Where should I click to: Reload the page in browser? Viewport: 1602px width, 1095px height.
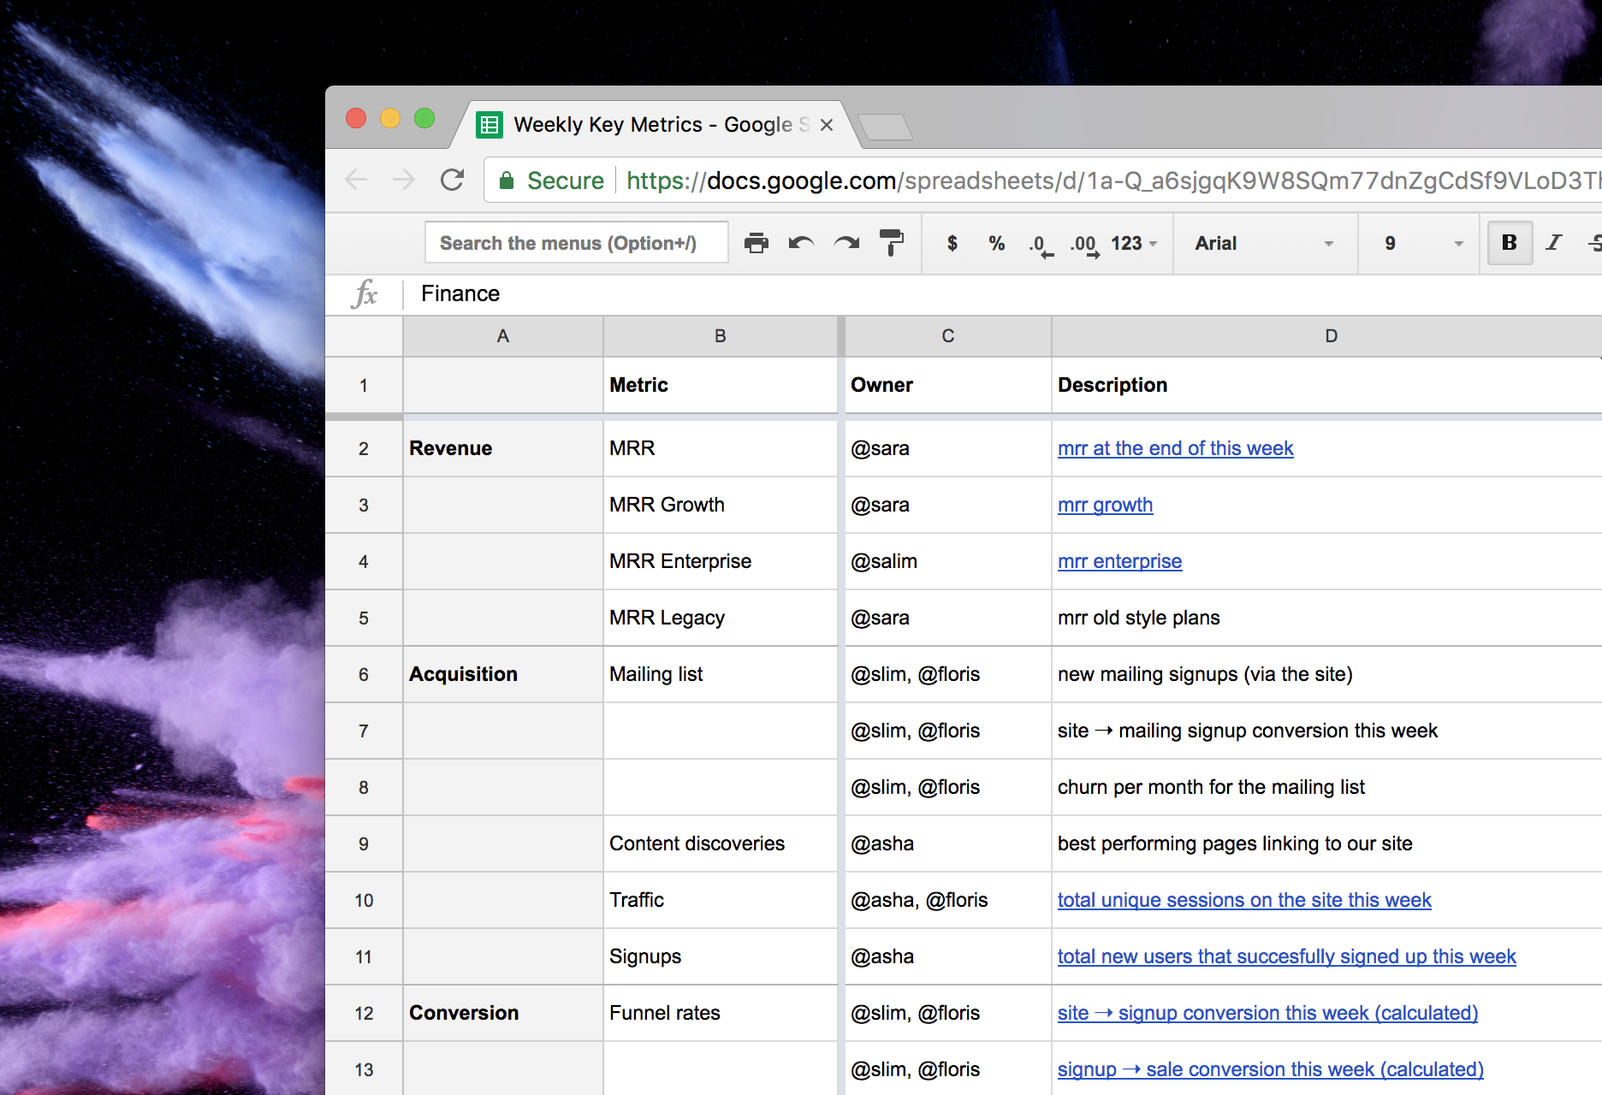tap(452, 181)
